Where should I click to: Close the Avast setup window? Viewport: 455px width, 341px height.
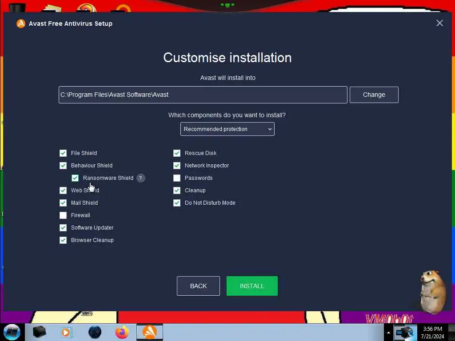[x=439, y=23]
